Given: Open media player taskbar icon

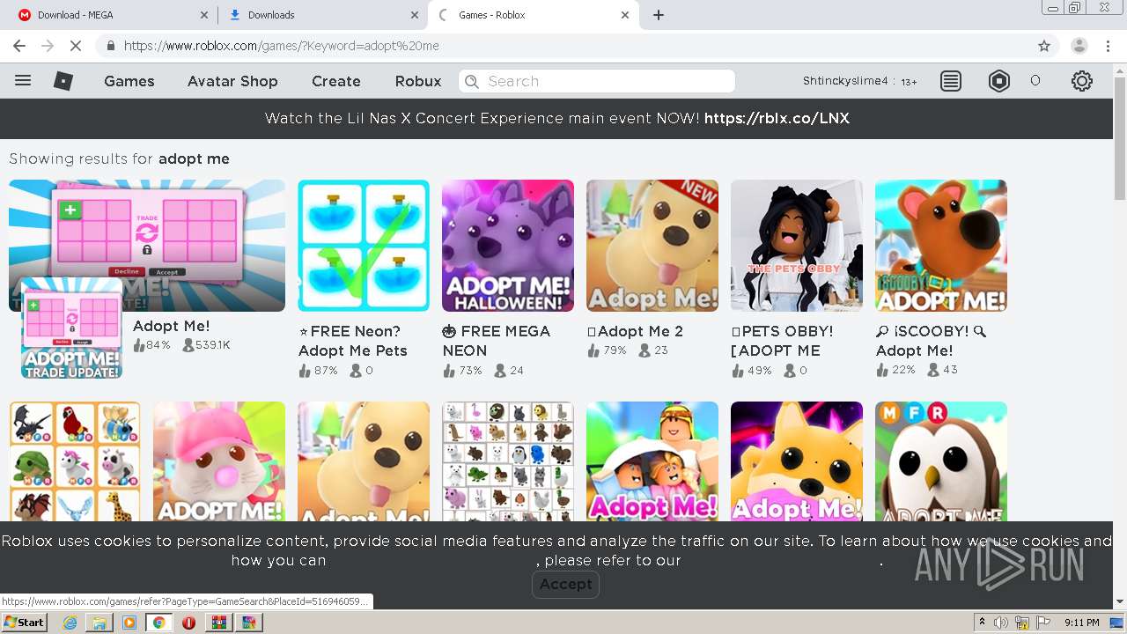Looking at the screenshot, I should [129, 623].
